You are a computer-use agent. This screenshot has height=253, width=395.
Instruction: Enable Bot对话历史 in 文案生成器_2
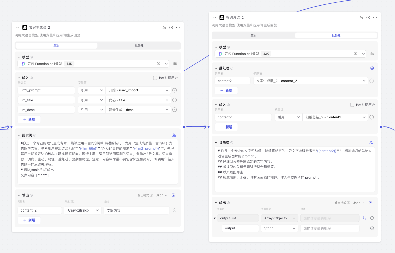coord(155,78)
